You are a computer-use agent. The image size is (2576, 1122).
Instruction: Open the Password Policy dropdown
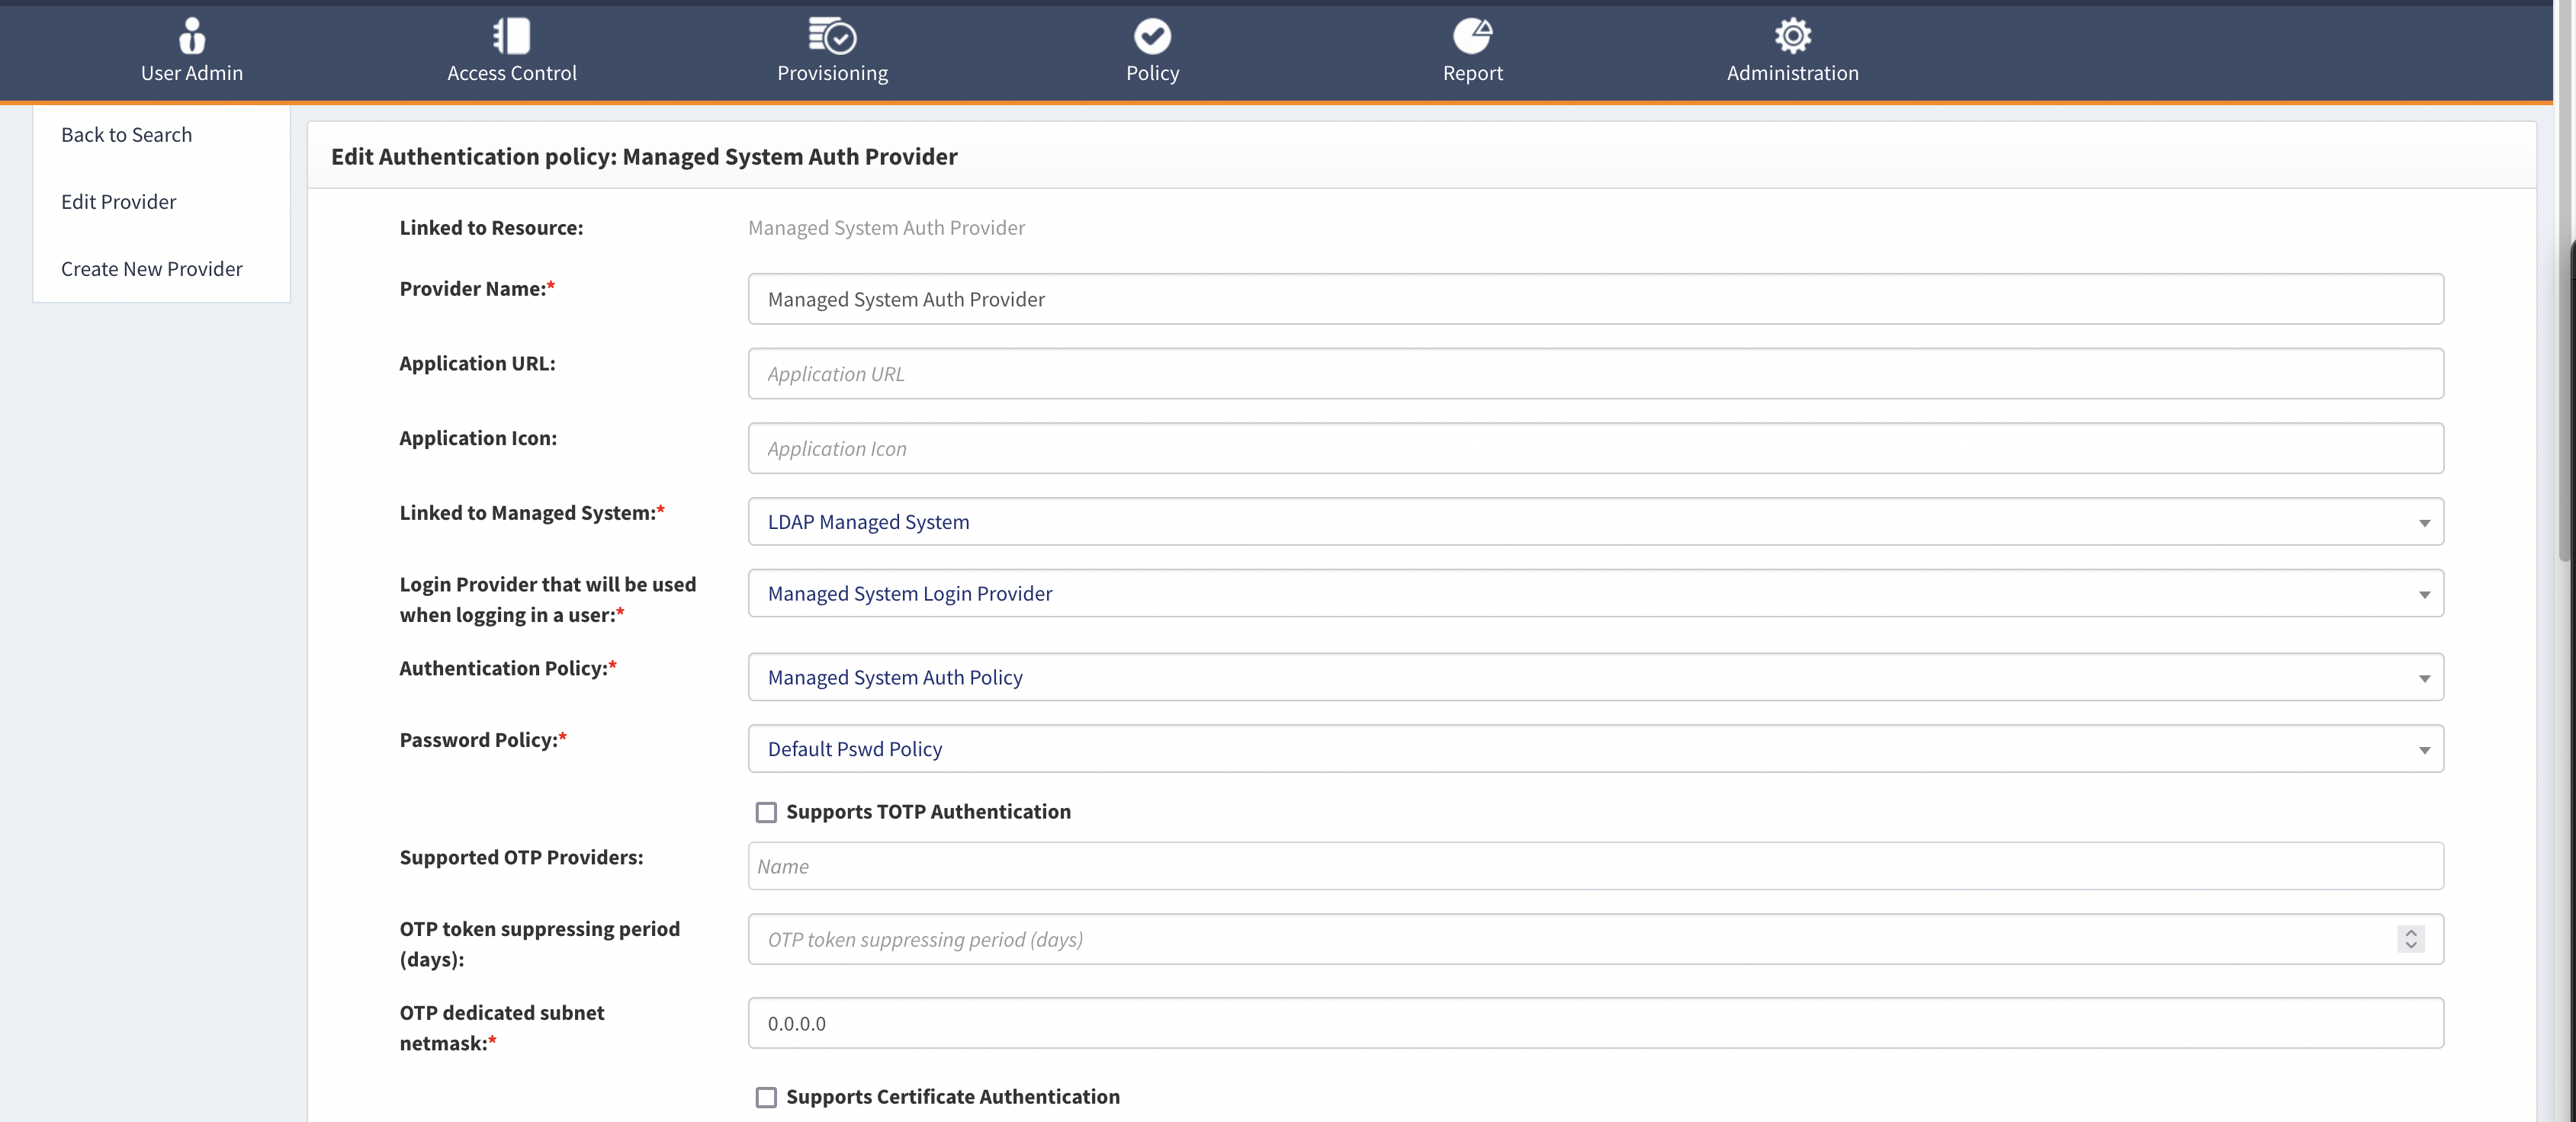coord(1595,749)
